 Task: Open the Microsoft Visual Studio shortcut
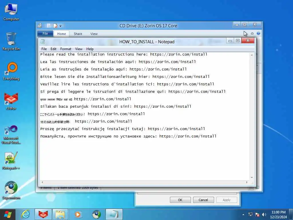tap(11, 135)
